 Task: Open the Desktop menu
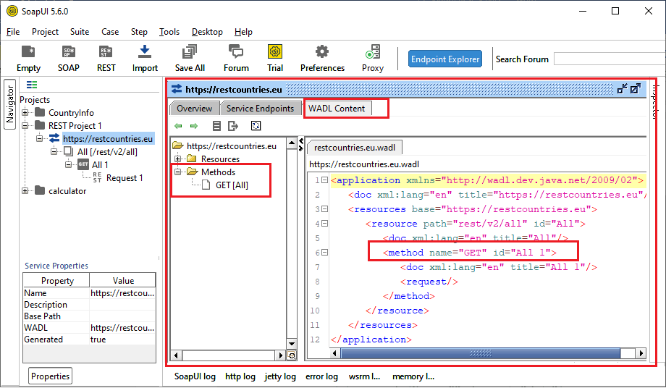click(x=207, y=32)
